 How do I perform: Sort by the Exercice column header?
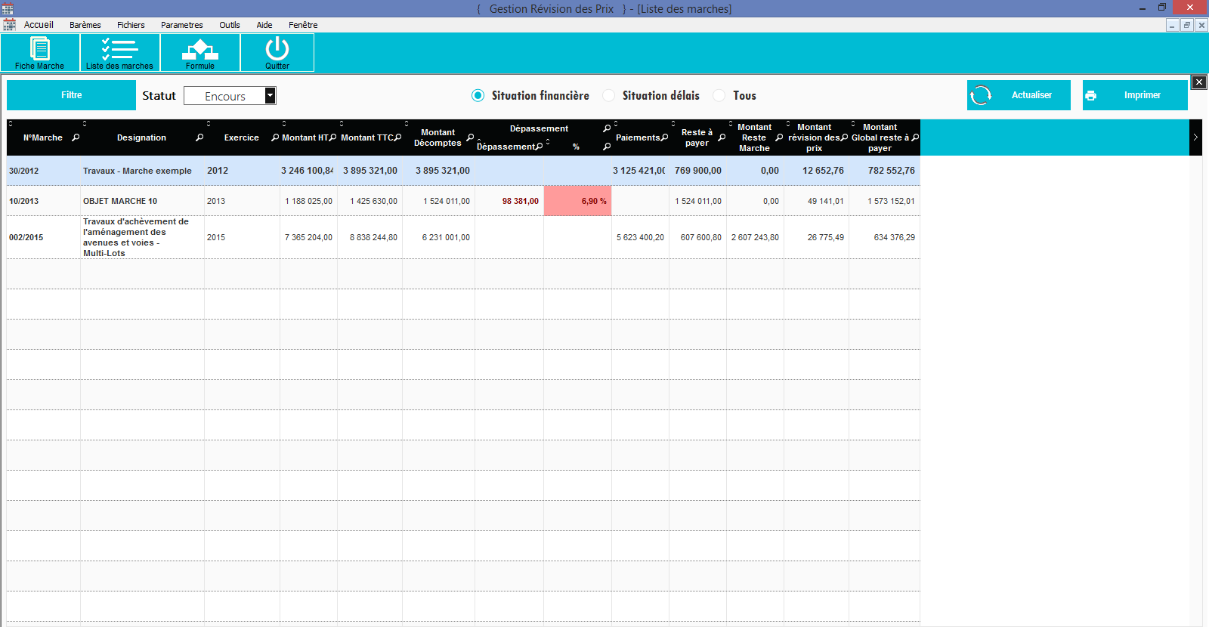pyautogui.click(x=241, y=137)
